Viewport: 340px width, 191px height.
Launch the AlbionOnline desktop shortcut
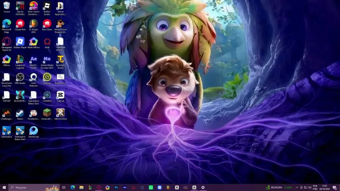[61, 114]
